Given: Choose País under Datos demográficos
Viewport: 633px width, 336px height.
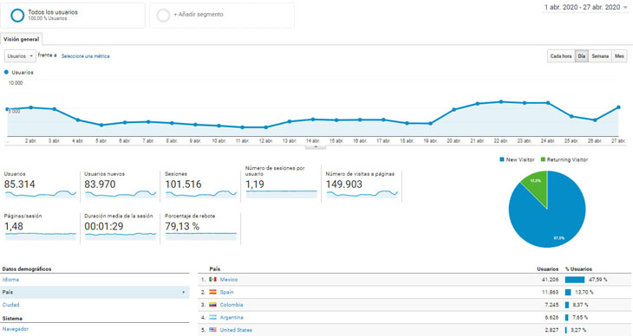Looking at the screenshot, I should point(95,292).
